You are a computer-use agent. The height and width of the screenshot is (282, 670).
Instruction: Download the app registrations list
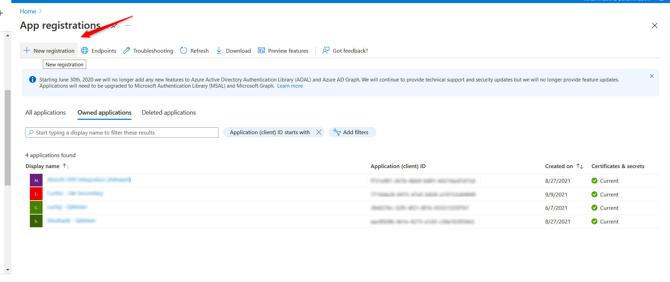click(234, 51)
